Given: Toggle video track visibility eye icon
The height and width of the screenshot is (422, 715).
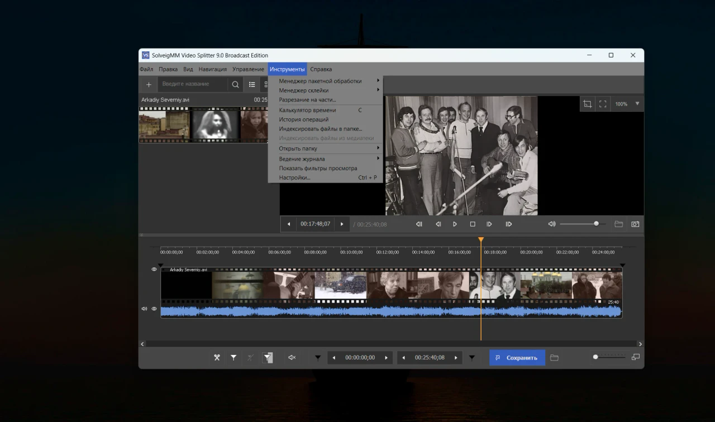Looking at the screenshot, I should tap(154, 269).
